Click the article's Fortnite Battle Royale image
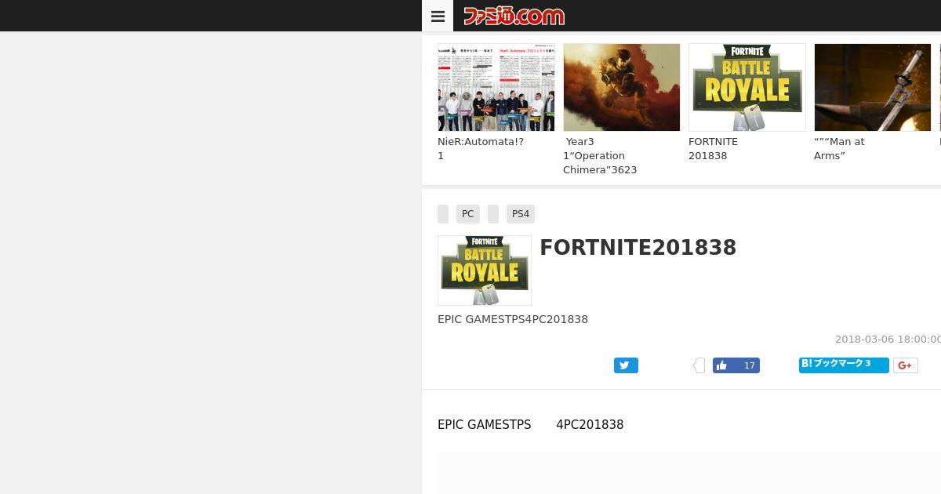Viewport: 941px width, 494px height. point(485,271)
